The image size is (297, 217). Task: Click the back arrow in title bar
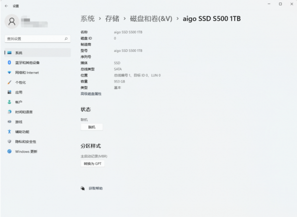[x=6, y=6]
